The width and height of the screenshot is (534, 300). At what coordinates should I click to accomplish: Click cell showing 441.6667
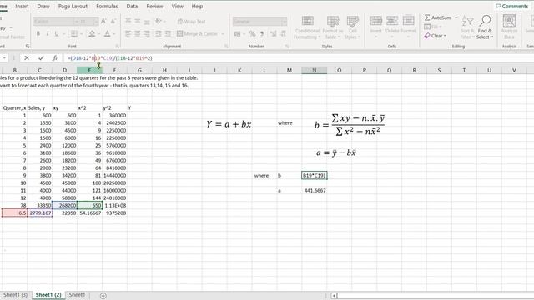point(315,191)
